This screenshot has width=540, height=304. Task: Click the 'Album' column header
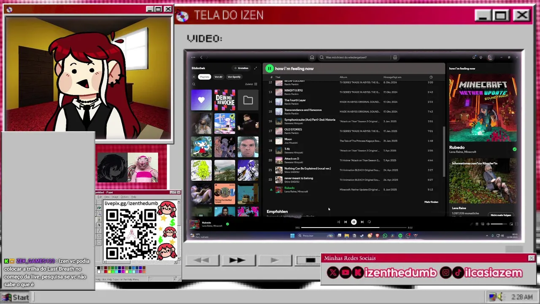click(343, 77)
